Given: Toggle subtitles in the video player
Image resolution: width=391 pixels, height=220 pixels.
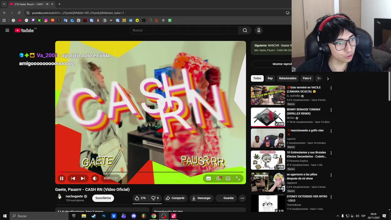Looking at the screenshot, I should point(208,178).
